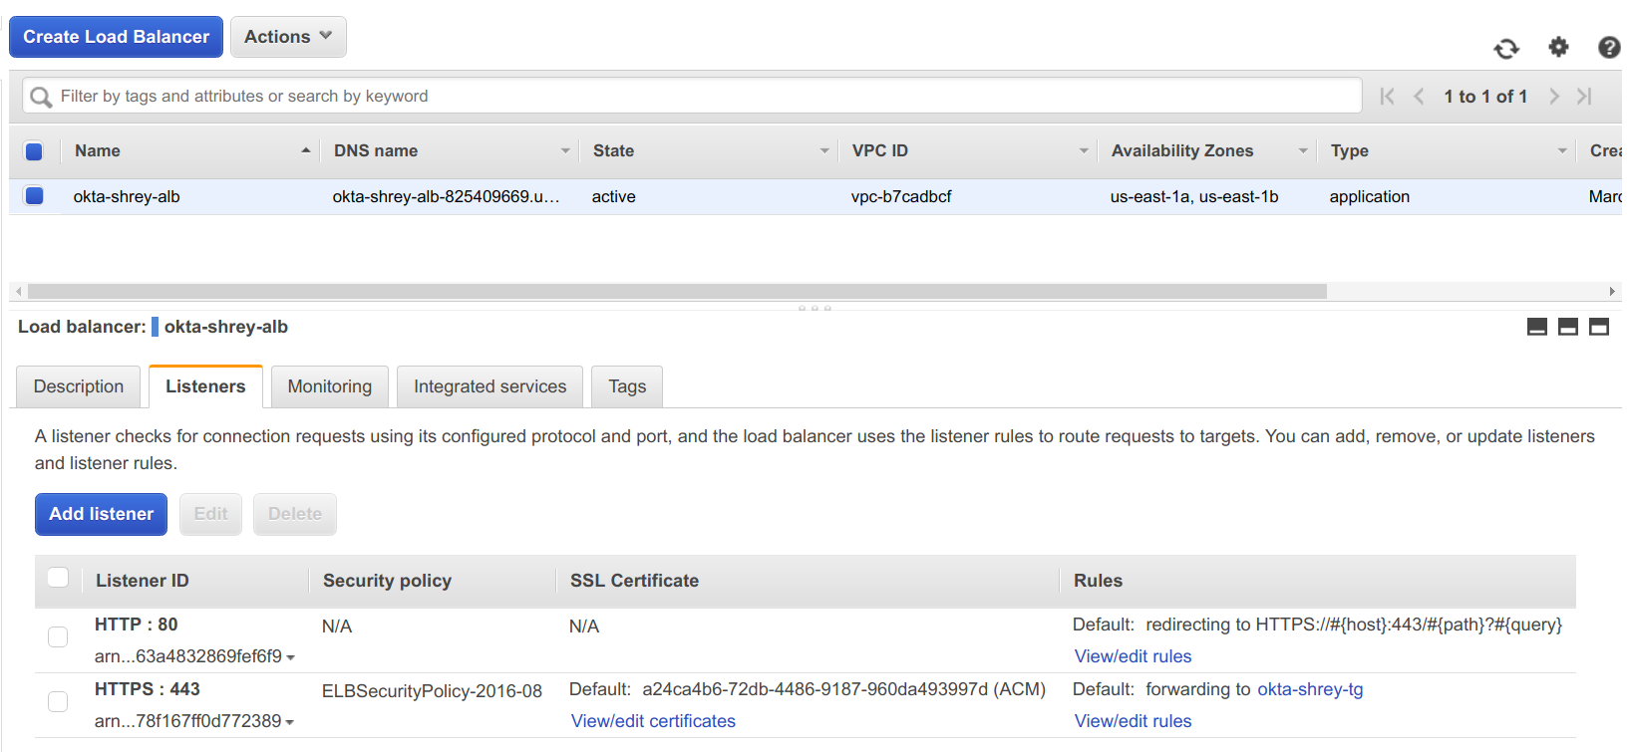Viewport: 1630px width, 752px height.
Task: Check the select-all listeners checkbox
Action: pyautogui.click(x=58, y=578)
